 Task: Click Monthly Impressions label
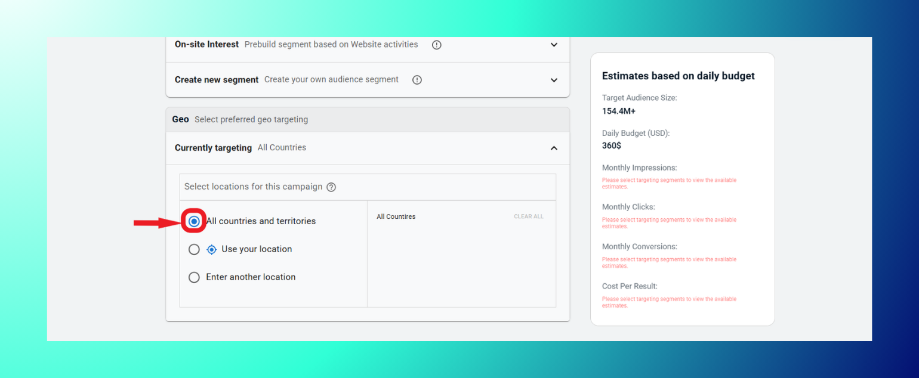coord(640,168)
